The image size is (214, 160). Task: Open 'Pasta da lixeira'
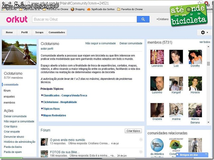point(13,147)
